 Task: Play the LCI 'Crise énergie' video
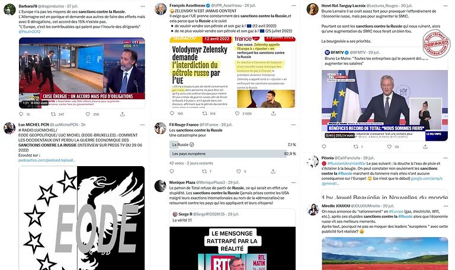coord(82,73)
